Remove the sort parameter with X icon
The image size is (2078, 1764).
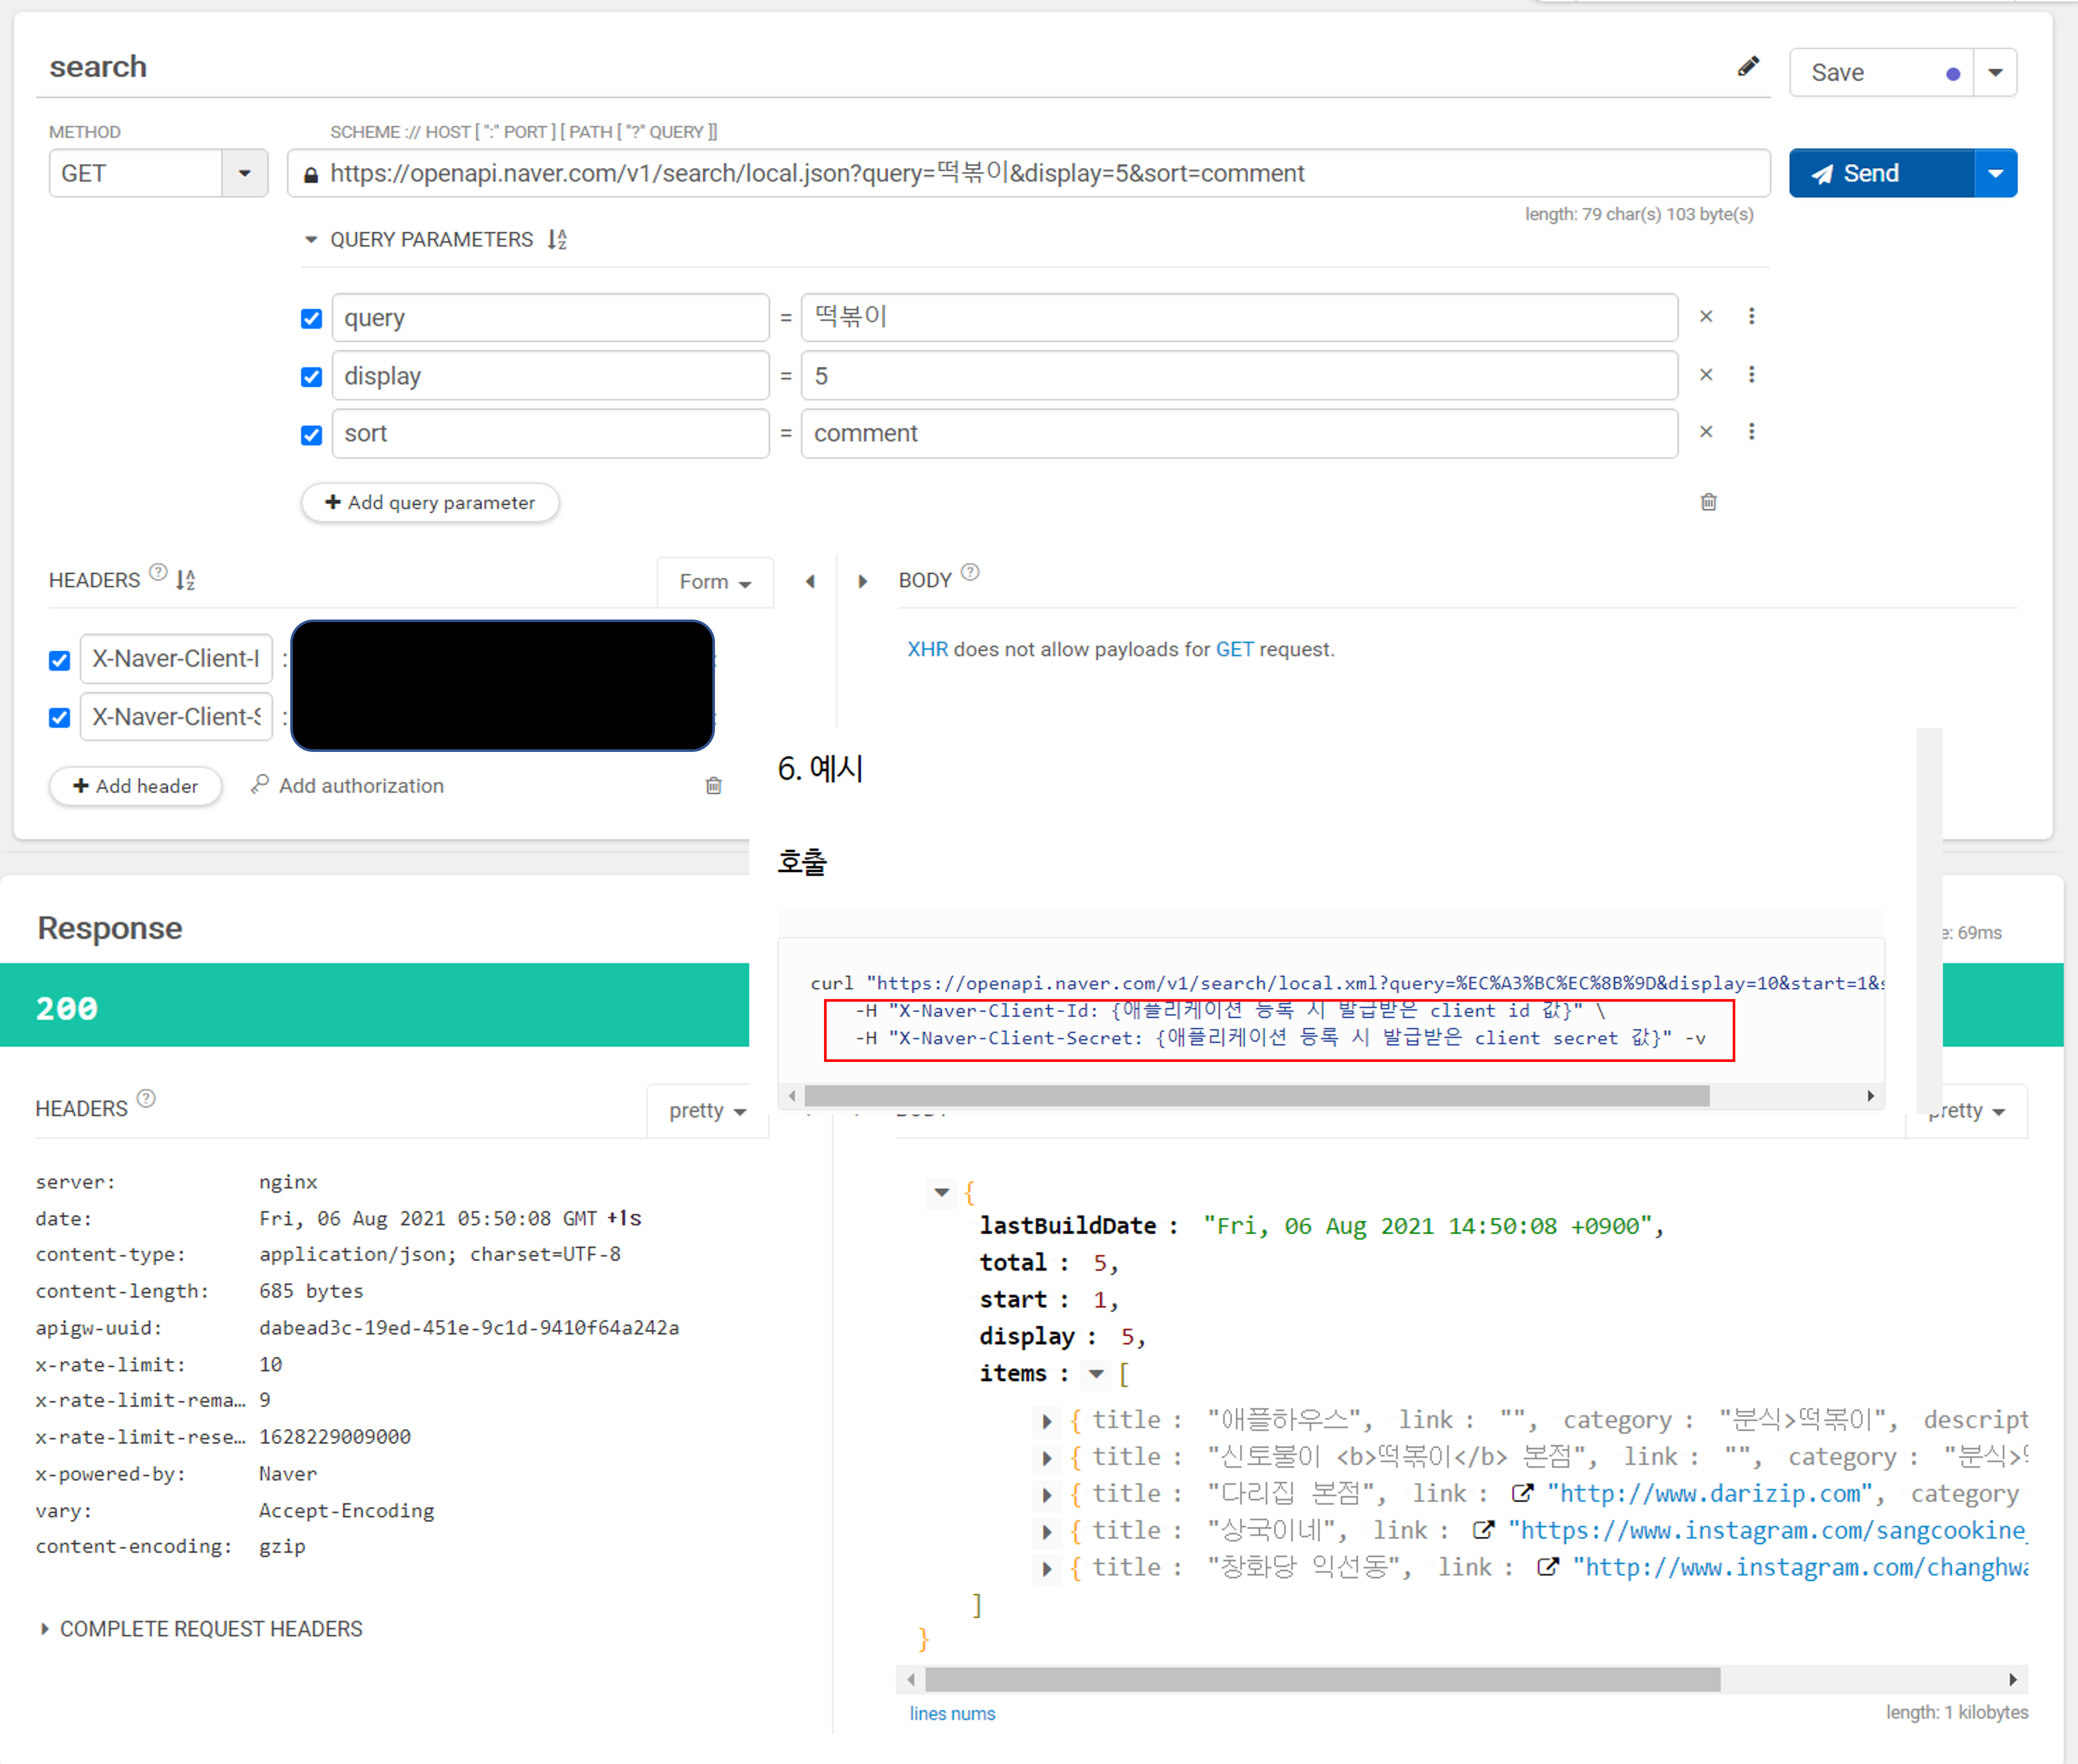point(1706,431)
